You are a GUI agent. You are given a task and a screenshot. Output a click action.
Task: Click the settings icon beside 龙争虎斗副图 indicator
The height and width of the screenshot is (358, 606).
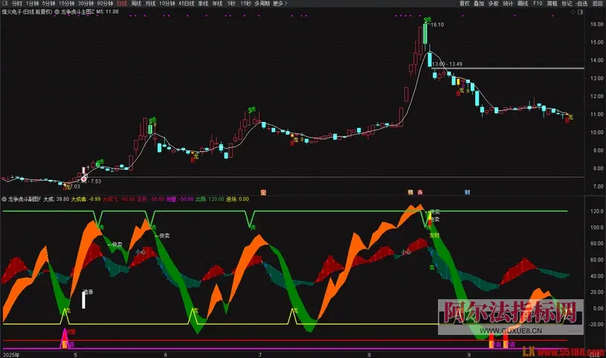pos(4,199)
